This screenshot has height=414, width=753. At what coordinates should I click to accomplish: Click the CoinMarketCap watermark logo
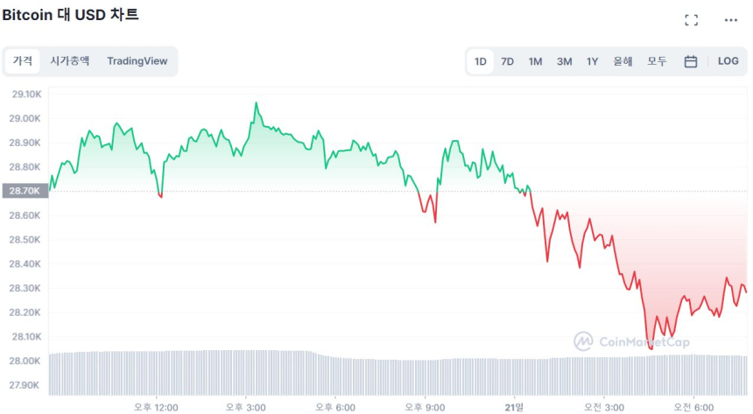(631, 341)
